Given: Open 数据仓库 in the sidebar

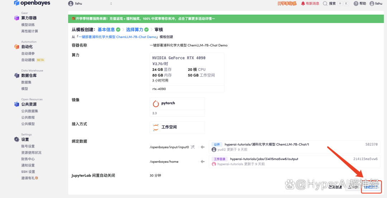Looking at the screenshot, I should click(29, 76).
